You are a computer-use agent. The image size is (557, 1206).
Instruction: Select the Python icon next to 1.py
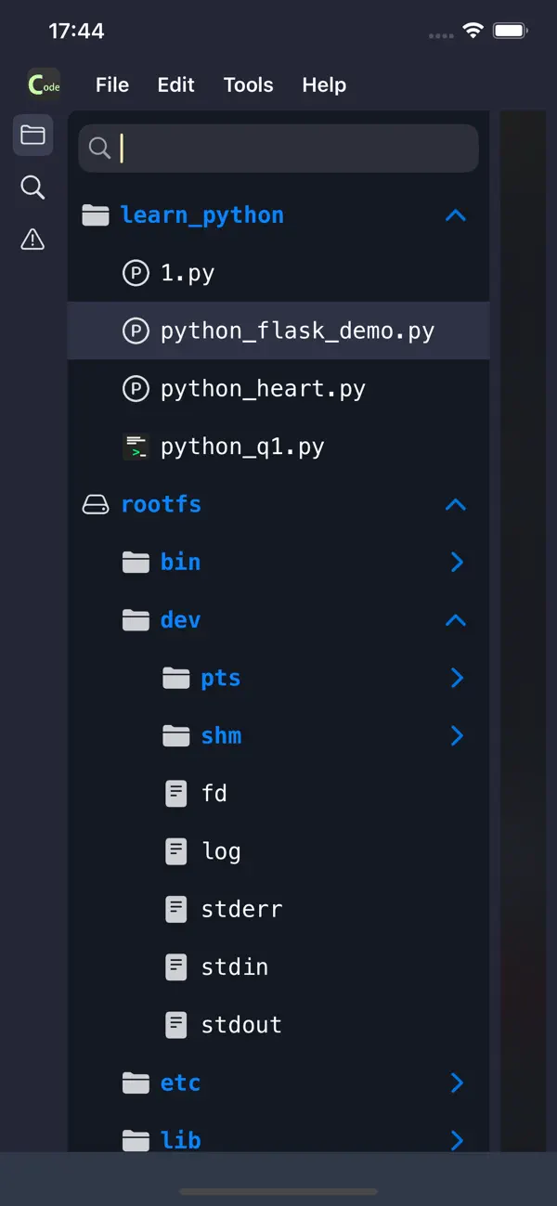(x=136, y=273)
